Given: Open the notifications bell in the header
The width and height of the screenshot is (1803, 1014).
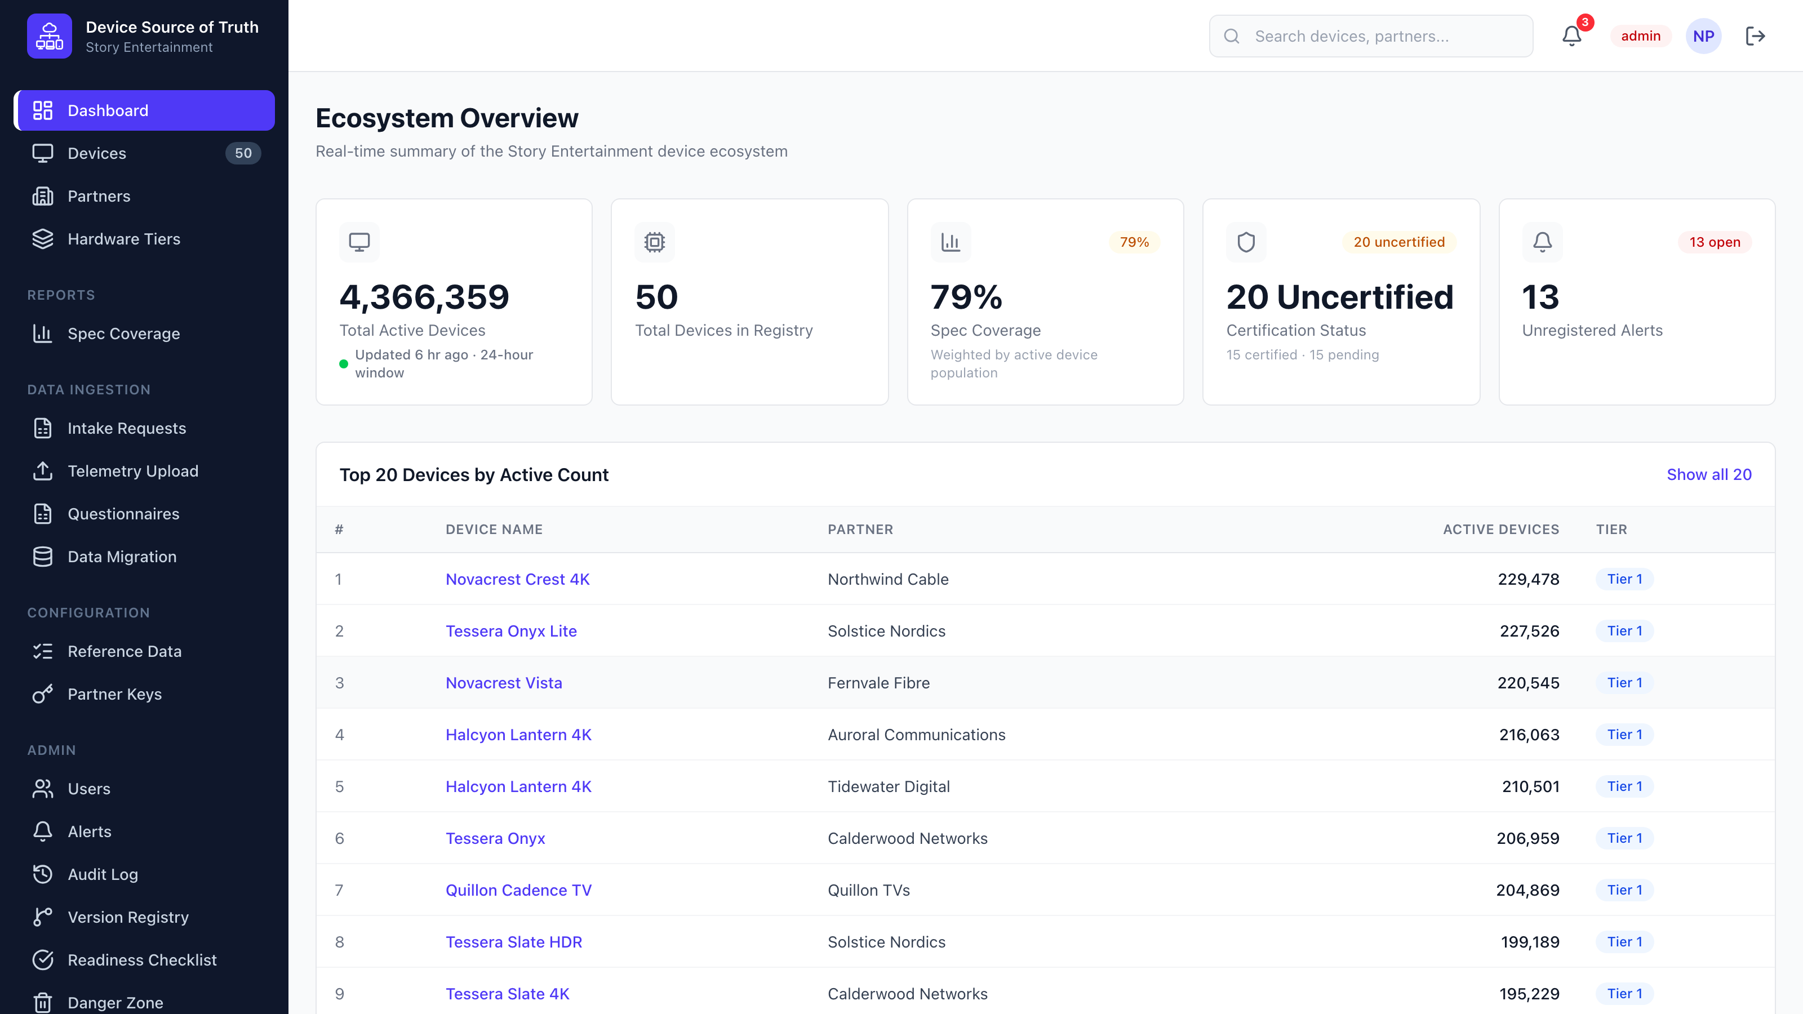Looking at the screenshot, I should click(x=1572, y=35).
